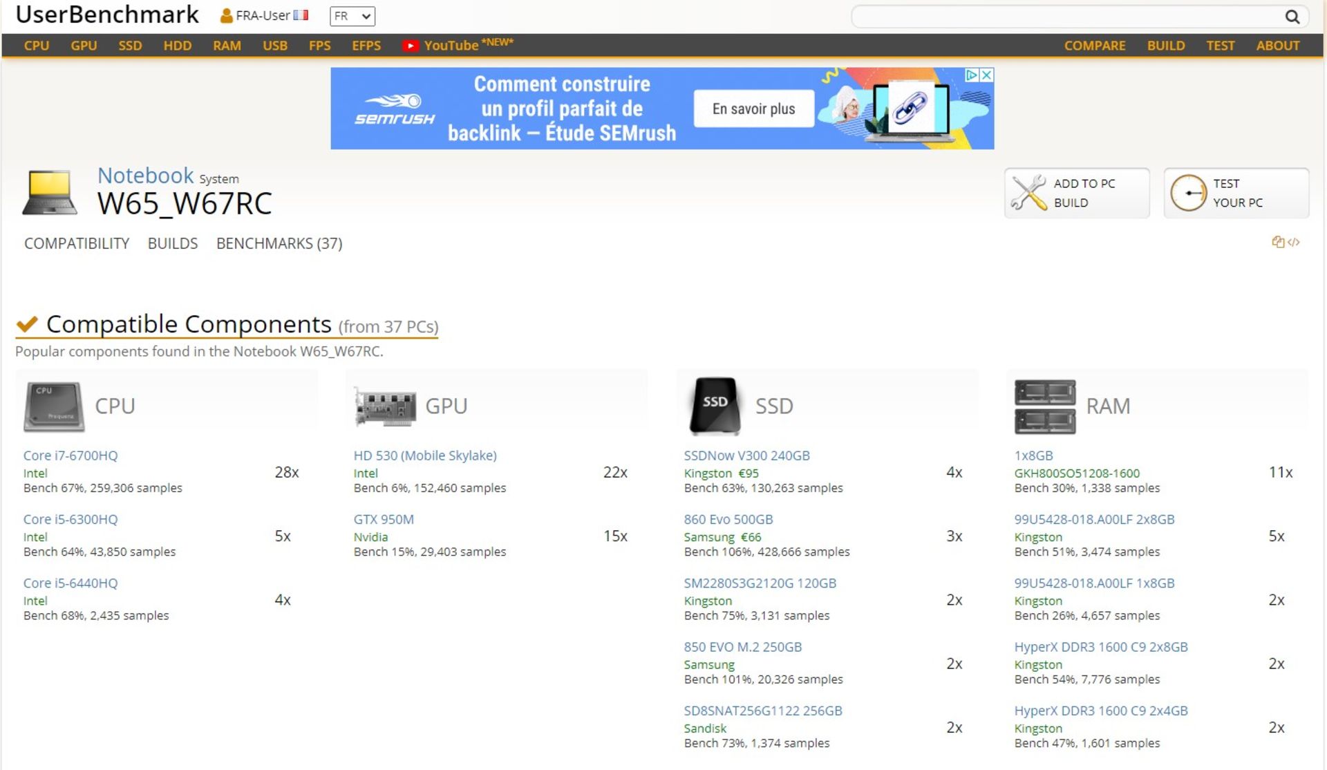Open the GTX 950M link
The height and width of the screenshot is (770, 1327).
coord(384,519)
